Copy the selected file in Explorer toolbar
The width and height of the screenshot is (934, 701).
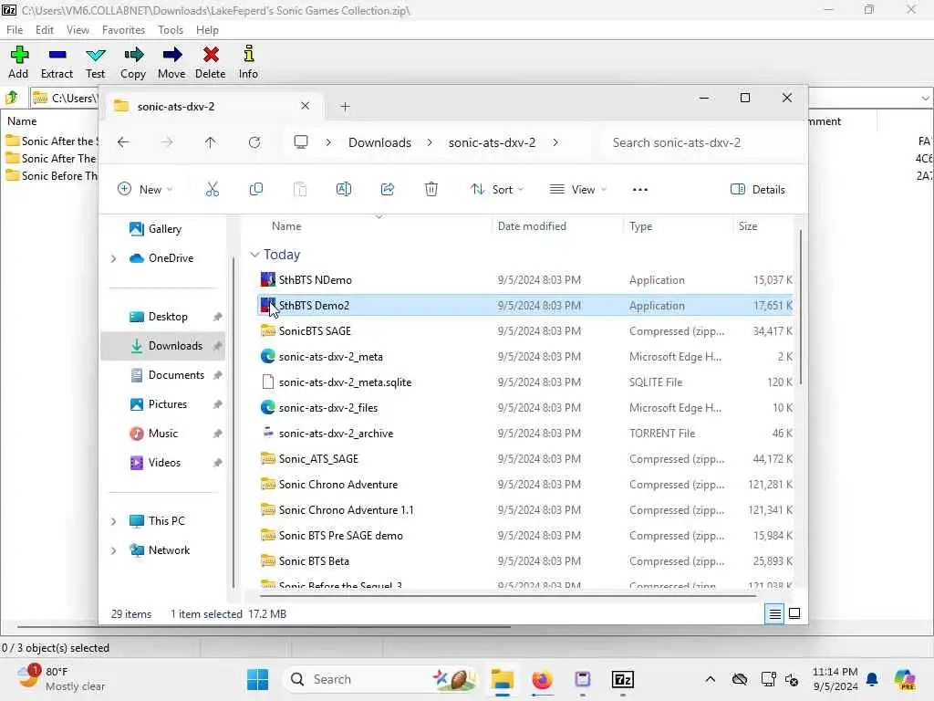(x=256, y=190)
